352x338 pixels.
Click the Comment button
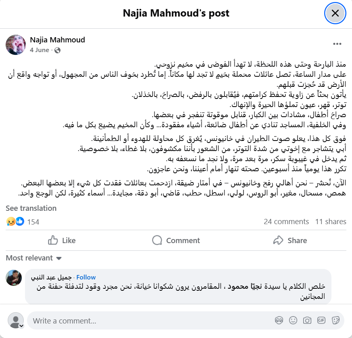tap(176, 240)
